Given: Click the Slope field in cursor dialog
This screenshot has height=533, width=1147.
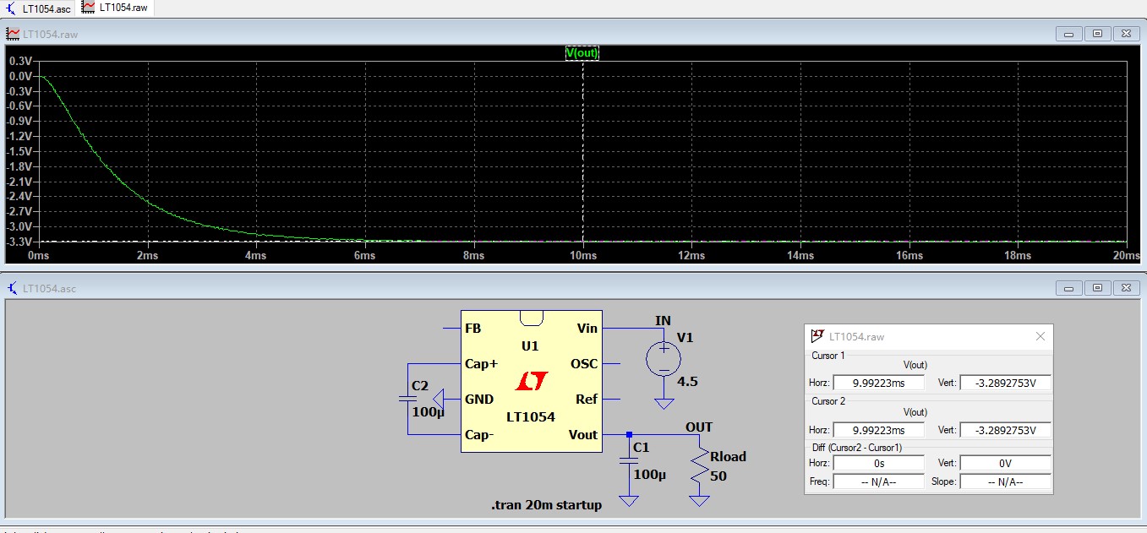Looking at the screenshot, I should coord(1005,481).
